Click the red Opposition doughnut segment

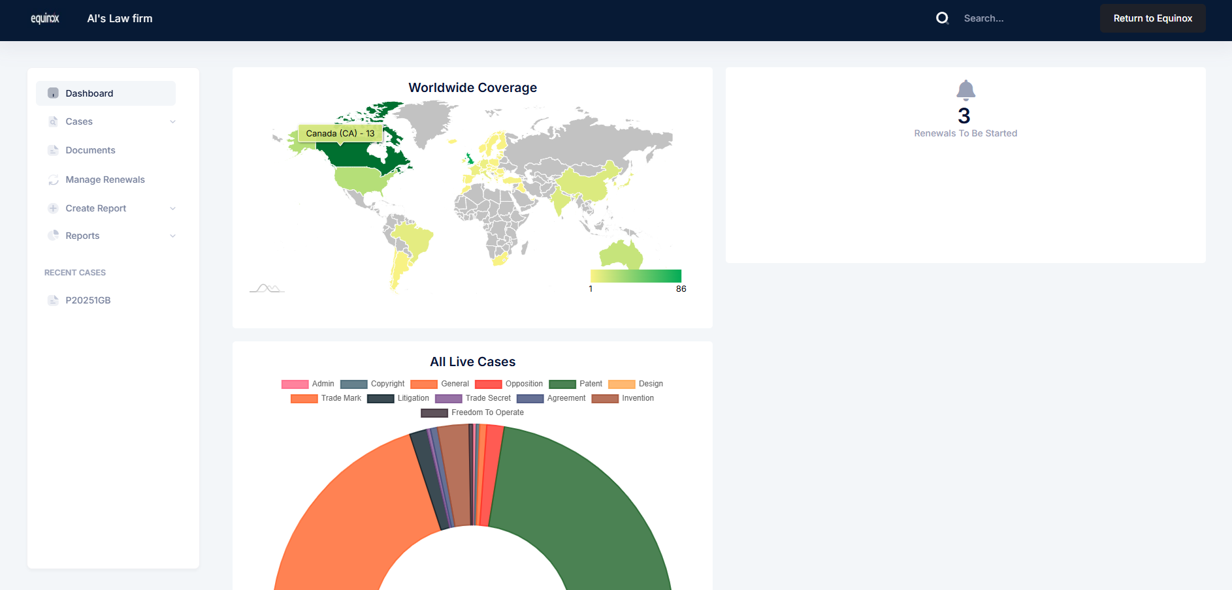(493, 474)
